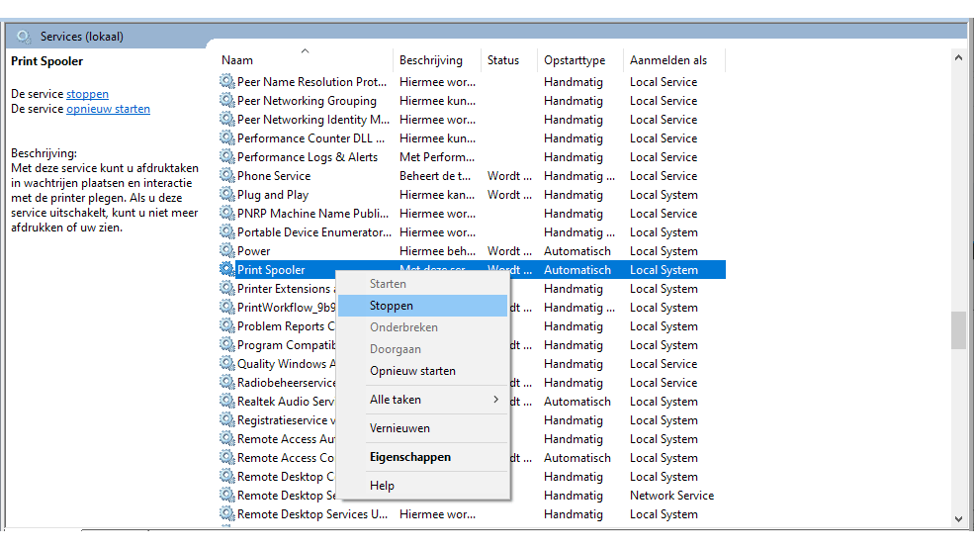Open Eigenschappen from the context menu
Image resolution: width=974 pixels, height=548 pixels.
coord(422,457)
